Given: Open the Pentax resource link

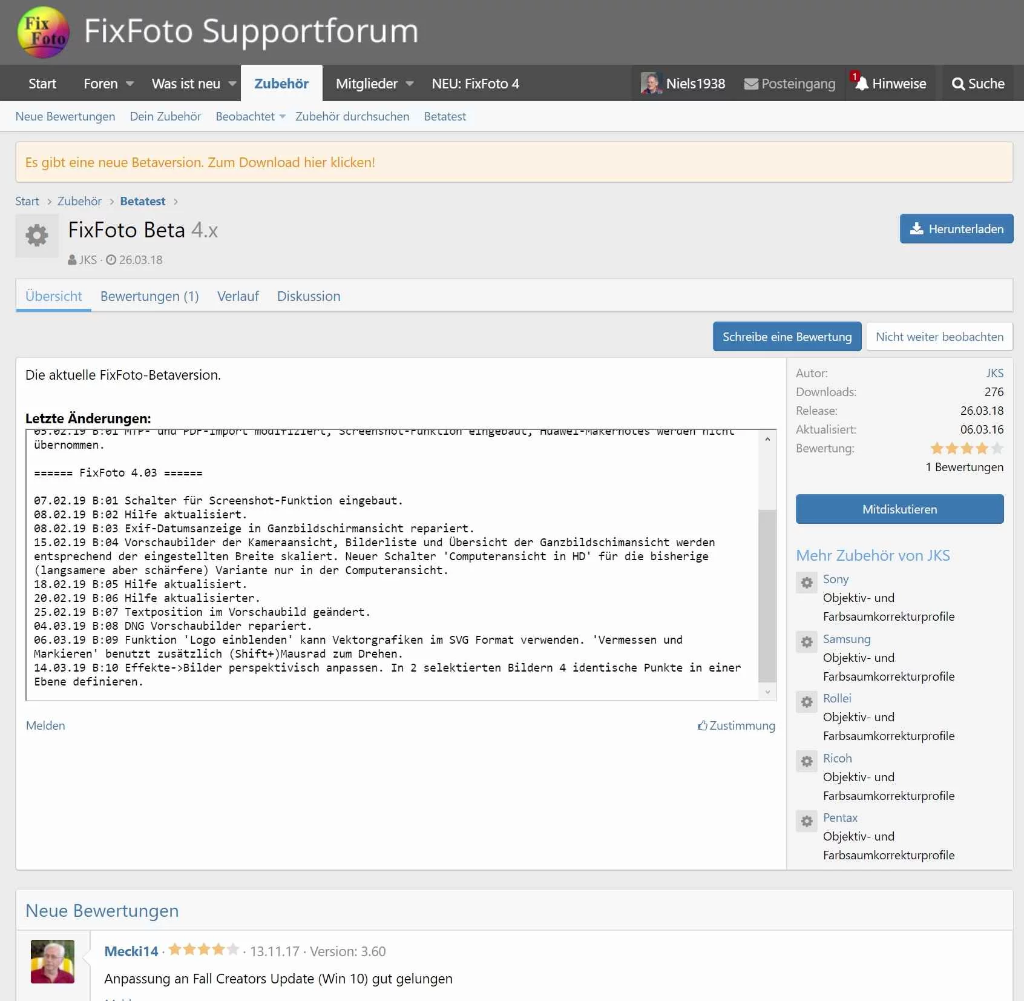Looking at the screenshot, I should [x=840, y=818].
